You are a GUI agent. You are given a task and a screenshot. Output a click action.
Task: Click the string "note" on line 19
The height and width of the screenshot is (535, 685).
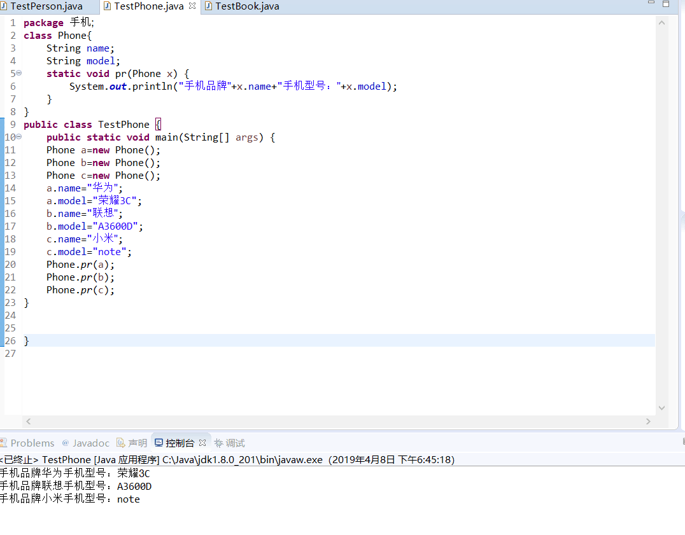tap(109, 252)
